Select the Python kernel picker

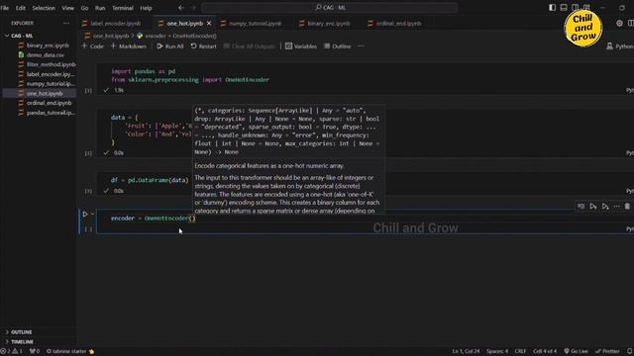tap(620, 46)
